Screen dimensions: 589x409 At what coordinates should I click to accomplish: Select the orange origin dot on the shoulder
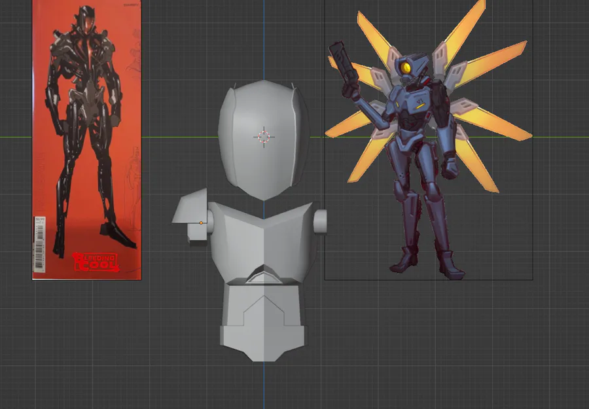pos(202,223)
